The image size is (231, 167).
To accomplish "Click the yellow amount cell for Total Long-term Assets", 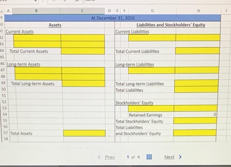I will coord(83,83).
